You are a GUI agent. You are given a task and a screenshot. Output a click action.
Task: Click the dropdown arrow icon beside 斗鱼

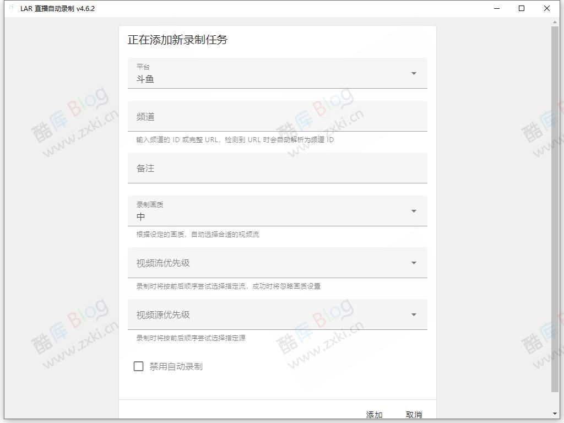click(x=414, y=72)
